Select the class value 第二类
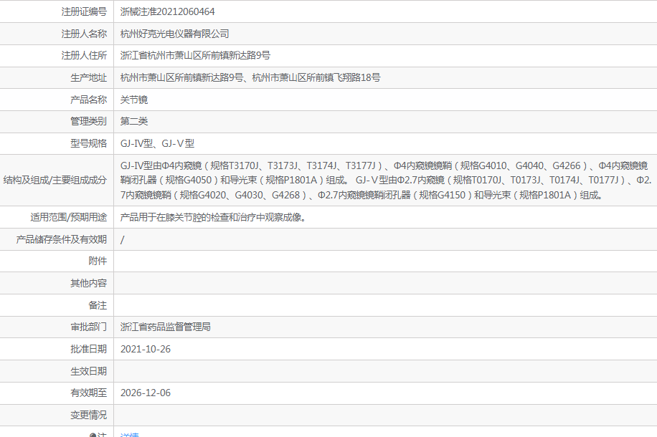 tap(134, 121)
